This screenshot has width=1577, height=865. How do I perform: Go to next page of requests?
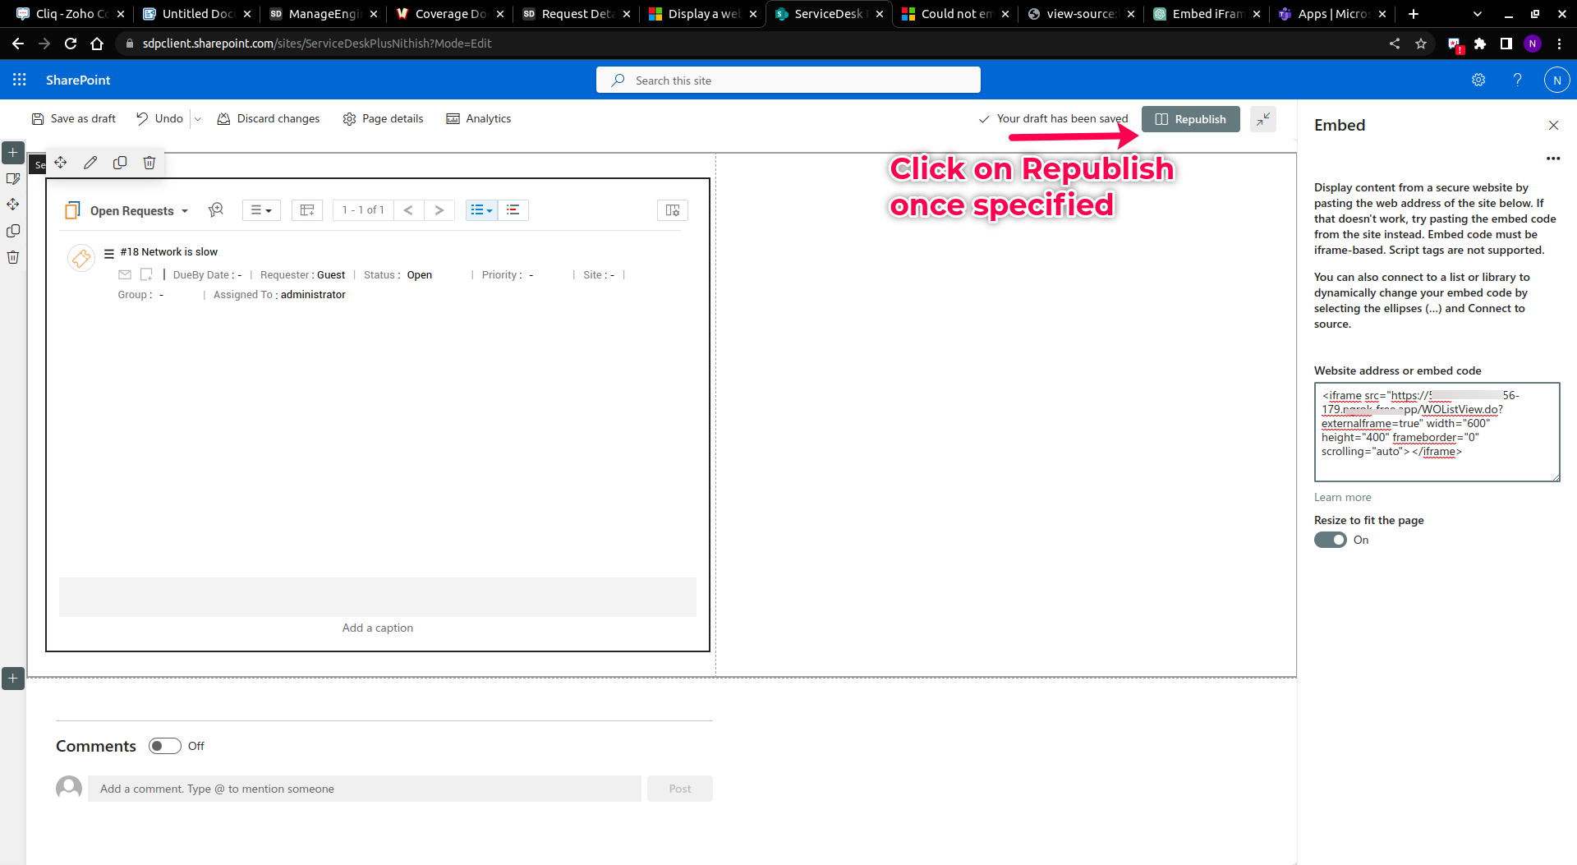[439, 210]
